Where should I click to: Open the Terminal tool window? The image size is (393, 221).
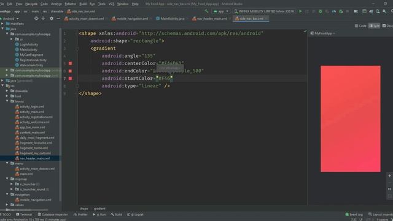[x=24, y=214]
